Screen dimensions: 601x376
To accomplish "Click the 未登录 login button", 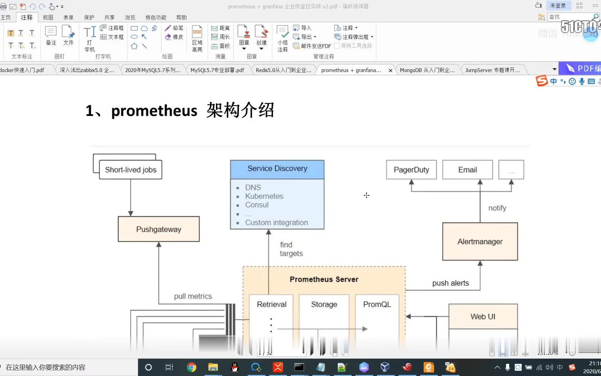I will 558,6.
